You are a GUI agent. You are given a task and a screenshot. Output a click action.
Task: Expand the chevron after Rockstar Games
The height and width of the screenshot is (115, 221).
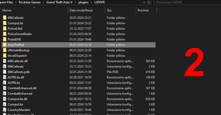click(x=43, y=2)
